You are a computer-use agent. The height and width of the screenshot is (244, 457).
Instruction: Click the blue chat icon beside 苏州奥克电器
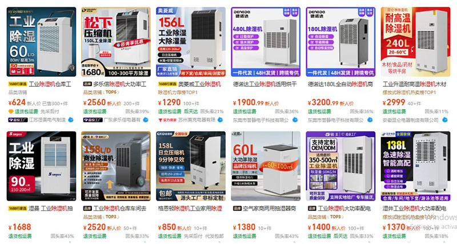coord(221,120)
